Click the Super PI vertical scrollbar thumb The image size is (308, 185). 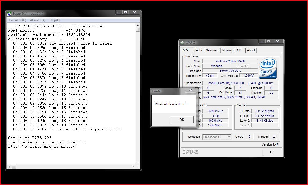[138, 30]
